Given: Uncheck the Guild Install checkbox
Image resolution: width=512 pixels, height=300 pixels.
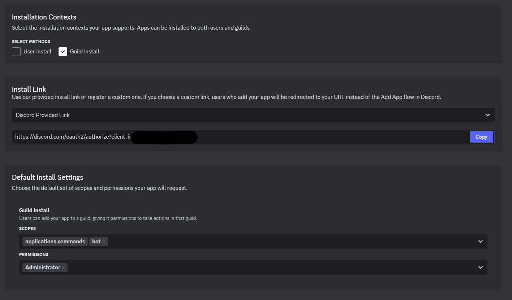Looking at the screenshot, I should pos(63,52).
